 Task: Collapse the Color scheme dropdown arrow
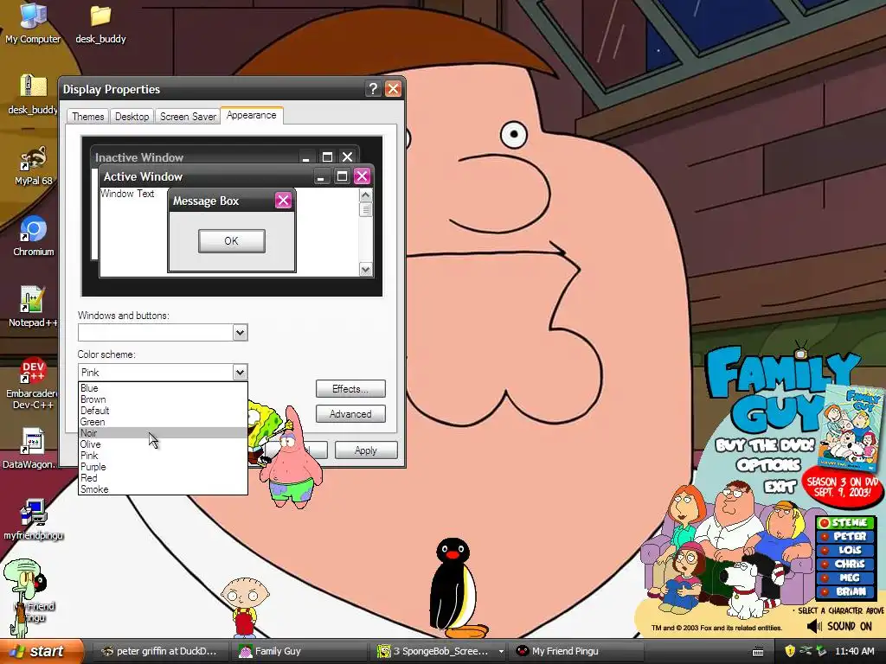coord(241,372)
